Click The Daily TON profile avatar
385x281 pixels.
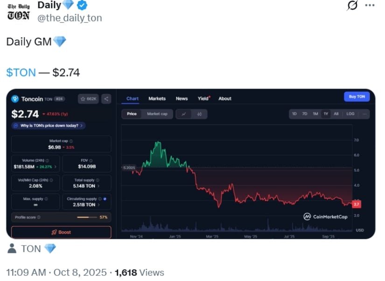(19, 11)
